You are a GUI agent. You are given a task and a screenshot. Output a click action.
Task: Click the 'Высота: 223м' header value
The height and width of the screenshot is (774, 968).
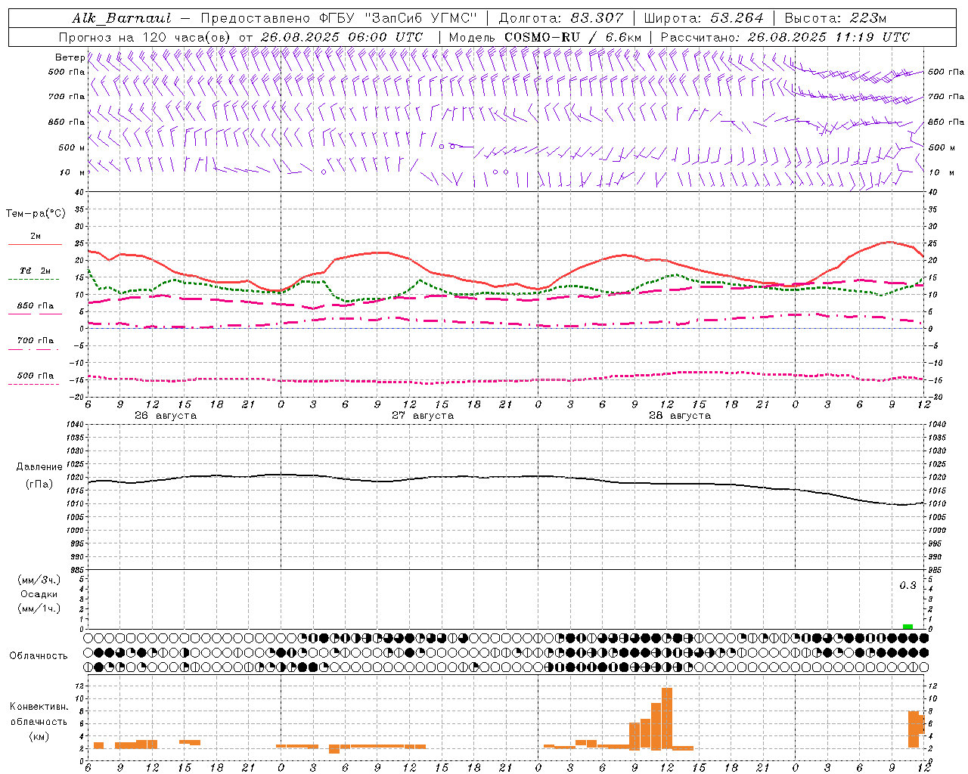pyautogui.click(x=835, y=18)
